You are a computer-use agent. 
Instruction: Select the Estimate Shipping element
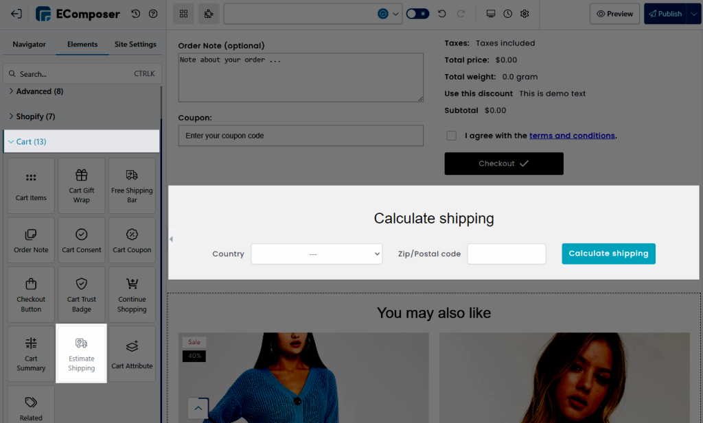[x=82, y=354]
